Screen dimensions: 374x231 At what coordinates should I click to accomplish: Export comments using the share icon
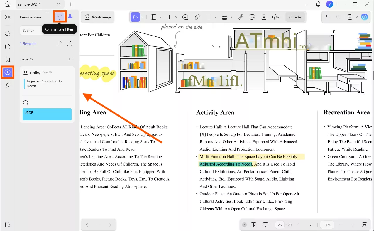click(x=70, y=43)
